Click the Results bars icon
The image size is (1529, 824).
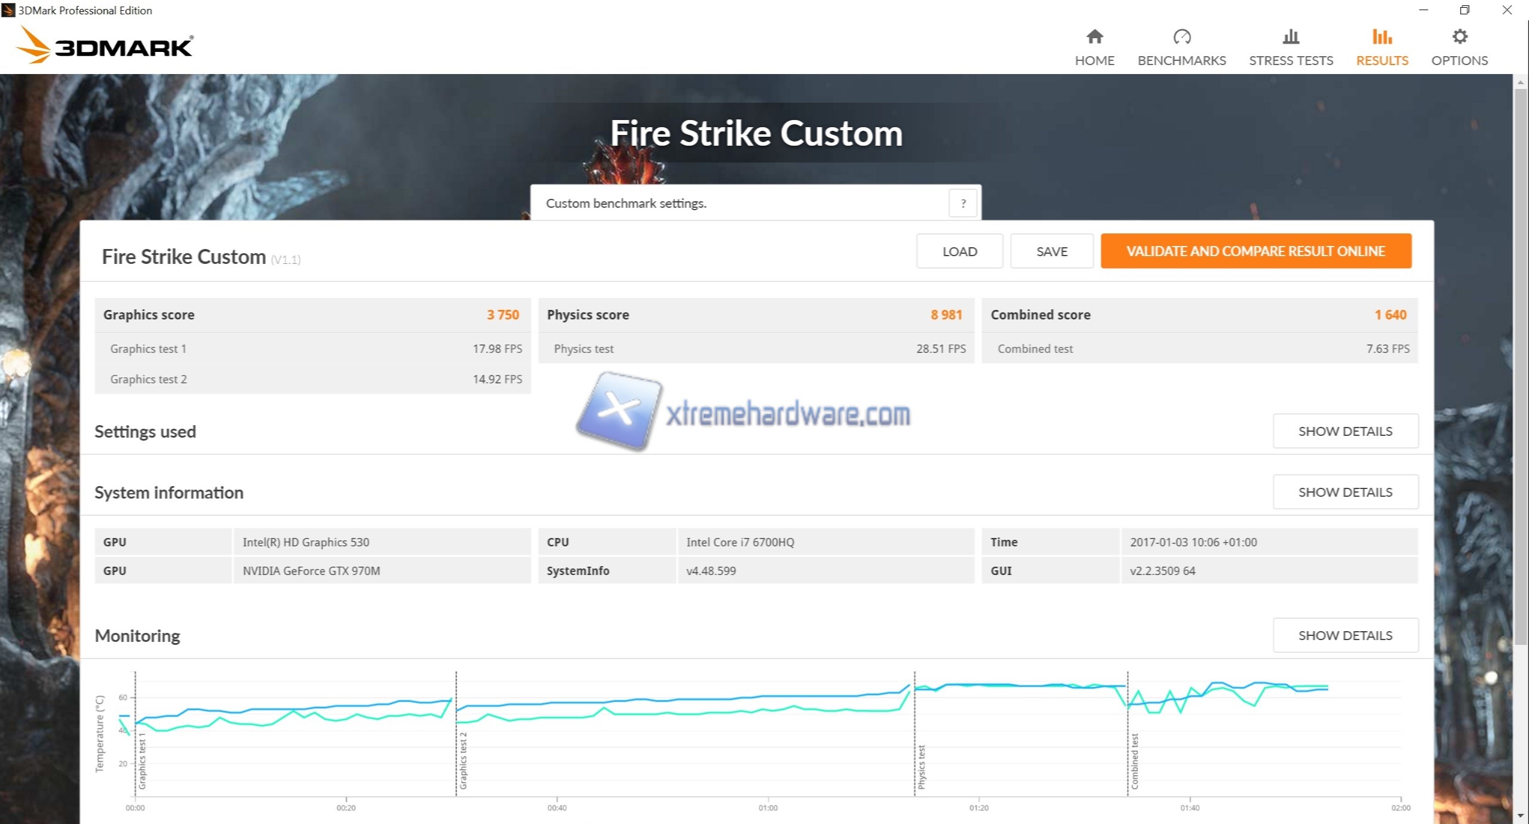(1381, 37)
